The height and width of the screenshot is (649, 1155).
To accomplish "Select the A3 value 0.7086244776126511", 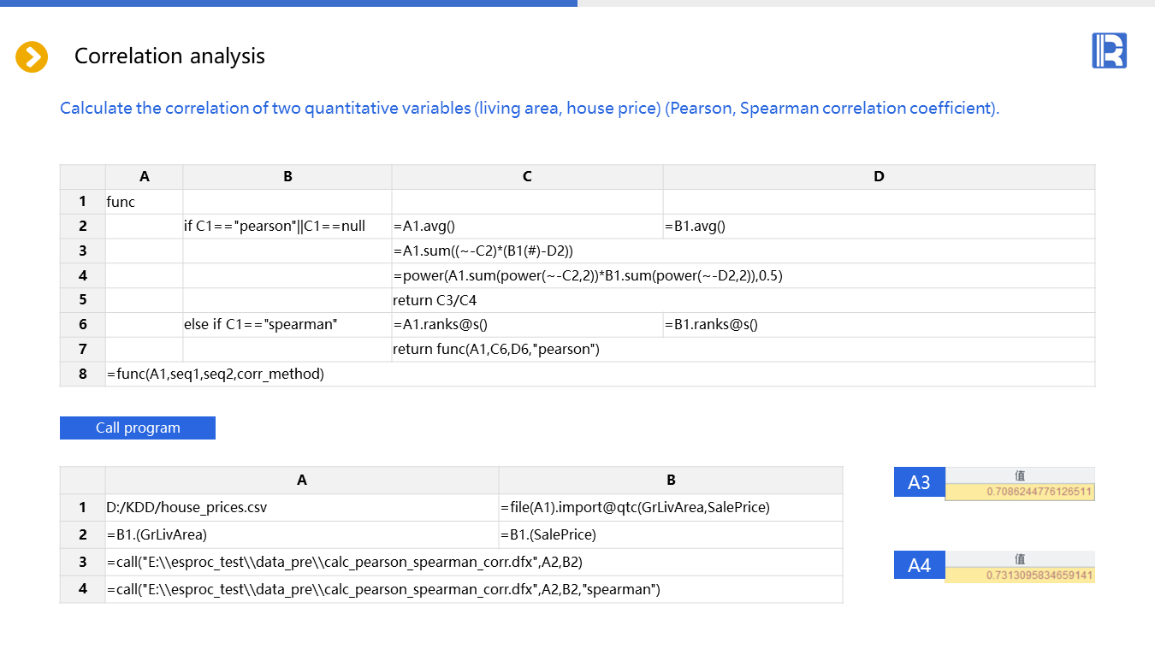I will [1039, 492].
